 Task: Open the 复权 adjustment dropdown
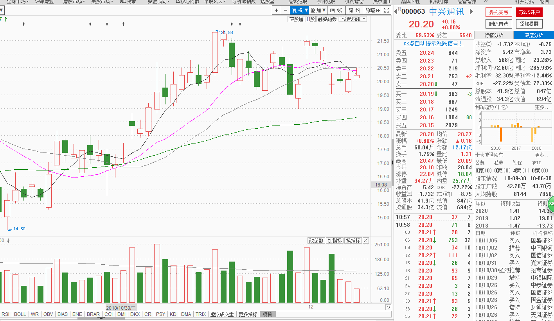pos(300,10)
